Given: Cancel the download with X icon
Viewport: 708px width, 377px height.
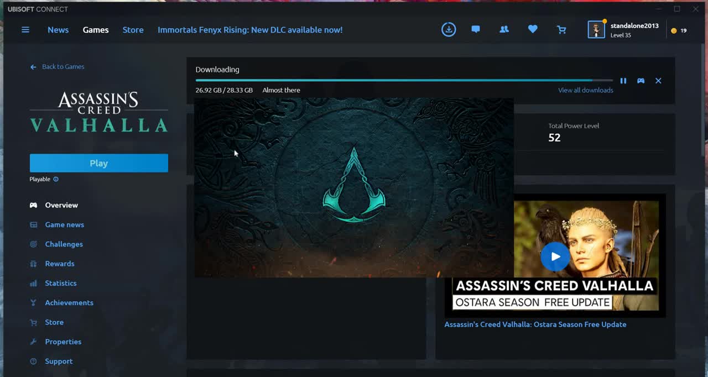Looking at the screenshot, I should point(658,81).
